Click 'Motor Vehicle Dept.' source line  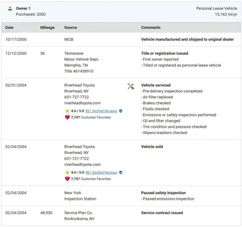[x=81, y=59]
